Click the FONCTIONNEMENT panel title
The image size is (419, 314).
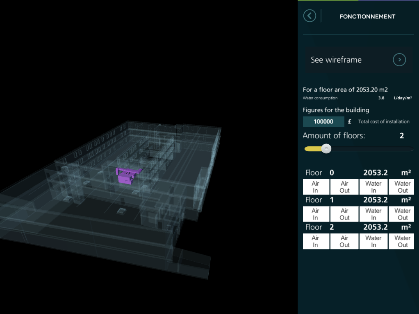[x=367, y=17]
